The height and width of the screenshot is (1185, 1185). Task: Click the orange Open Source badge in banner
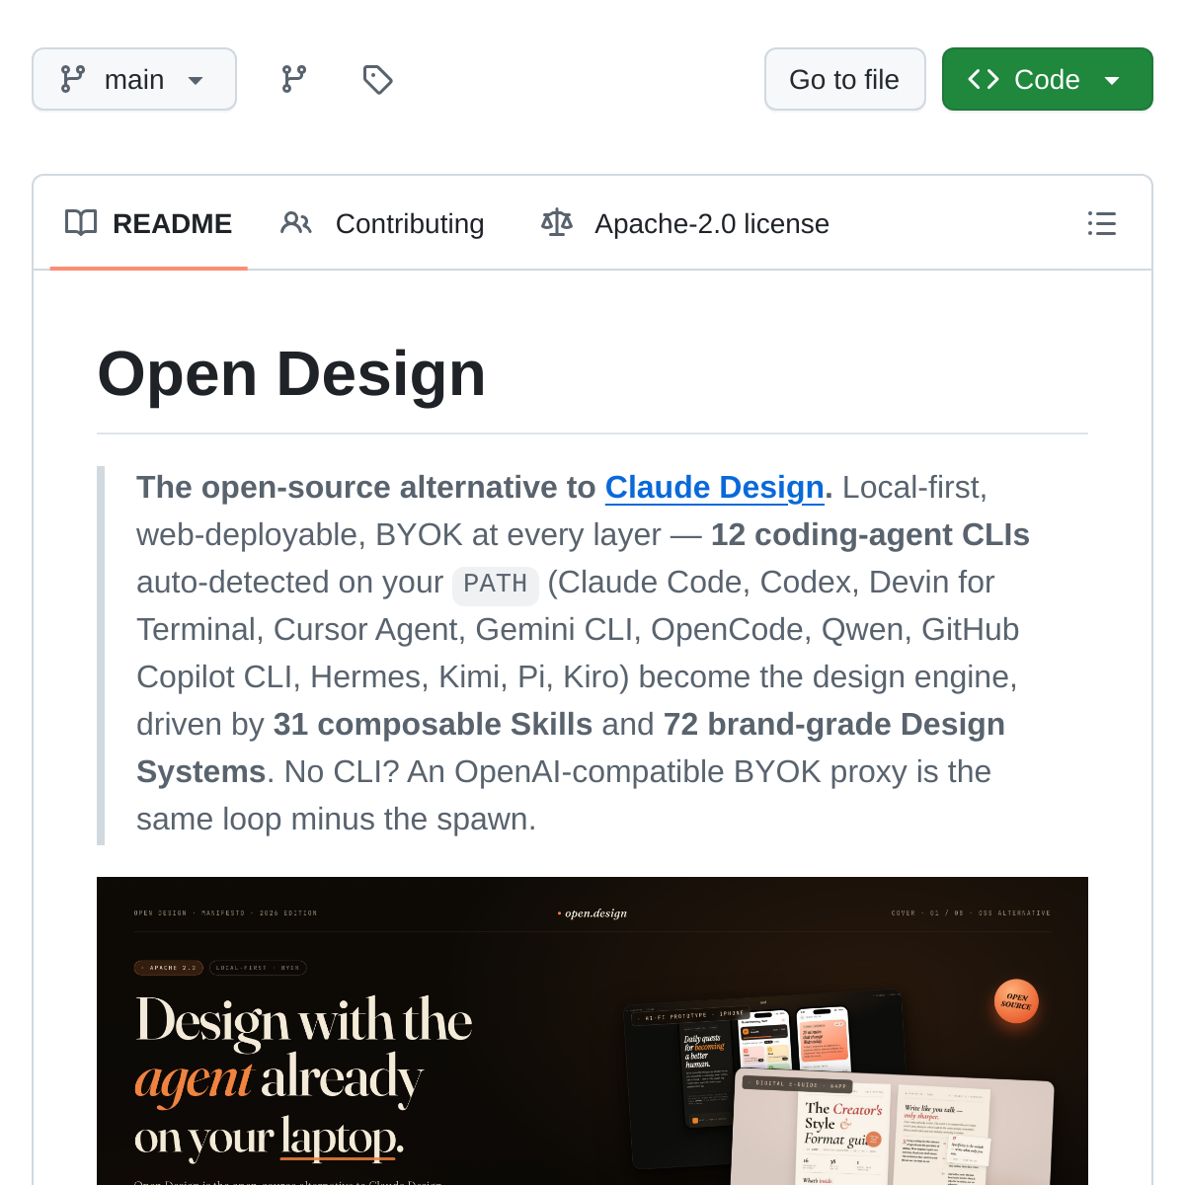click(x=1016, y=1001)
